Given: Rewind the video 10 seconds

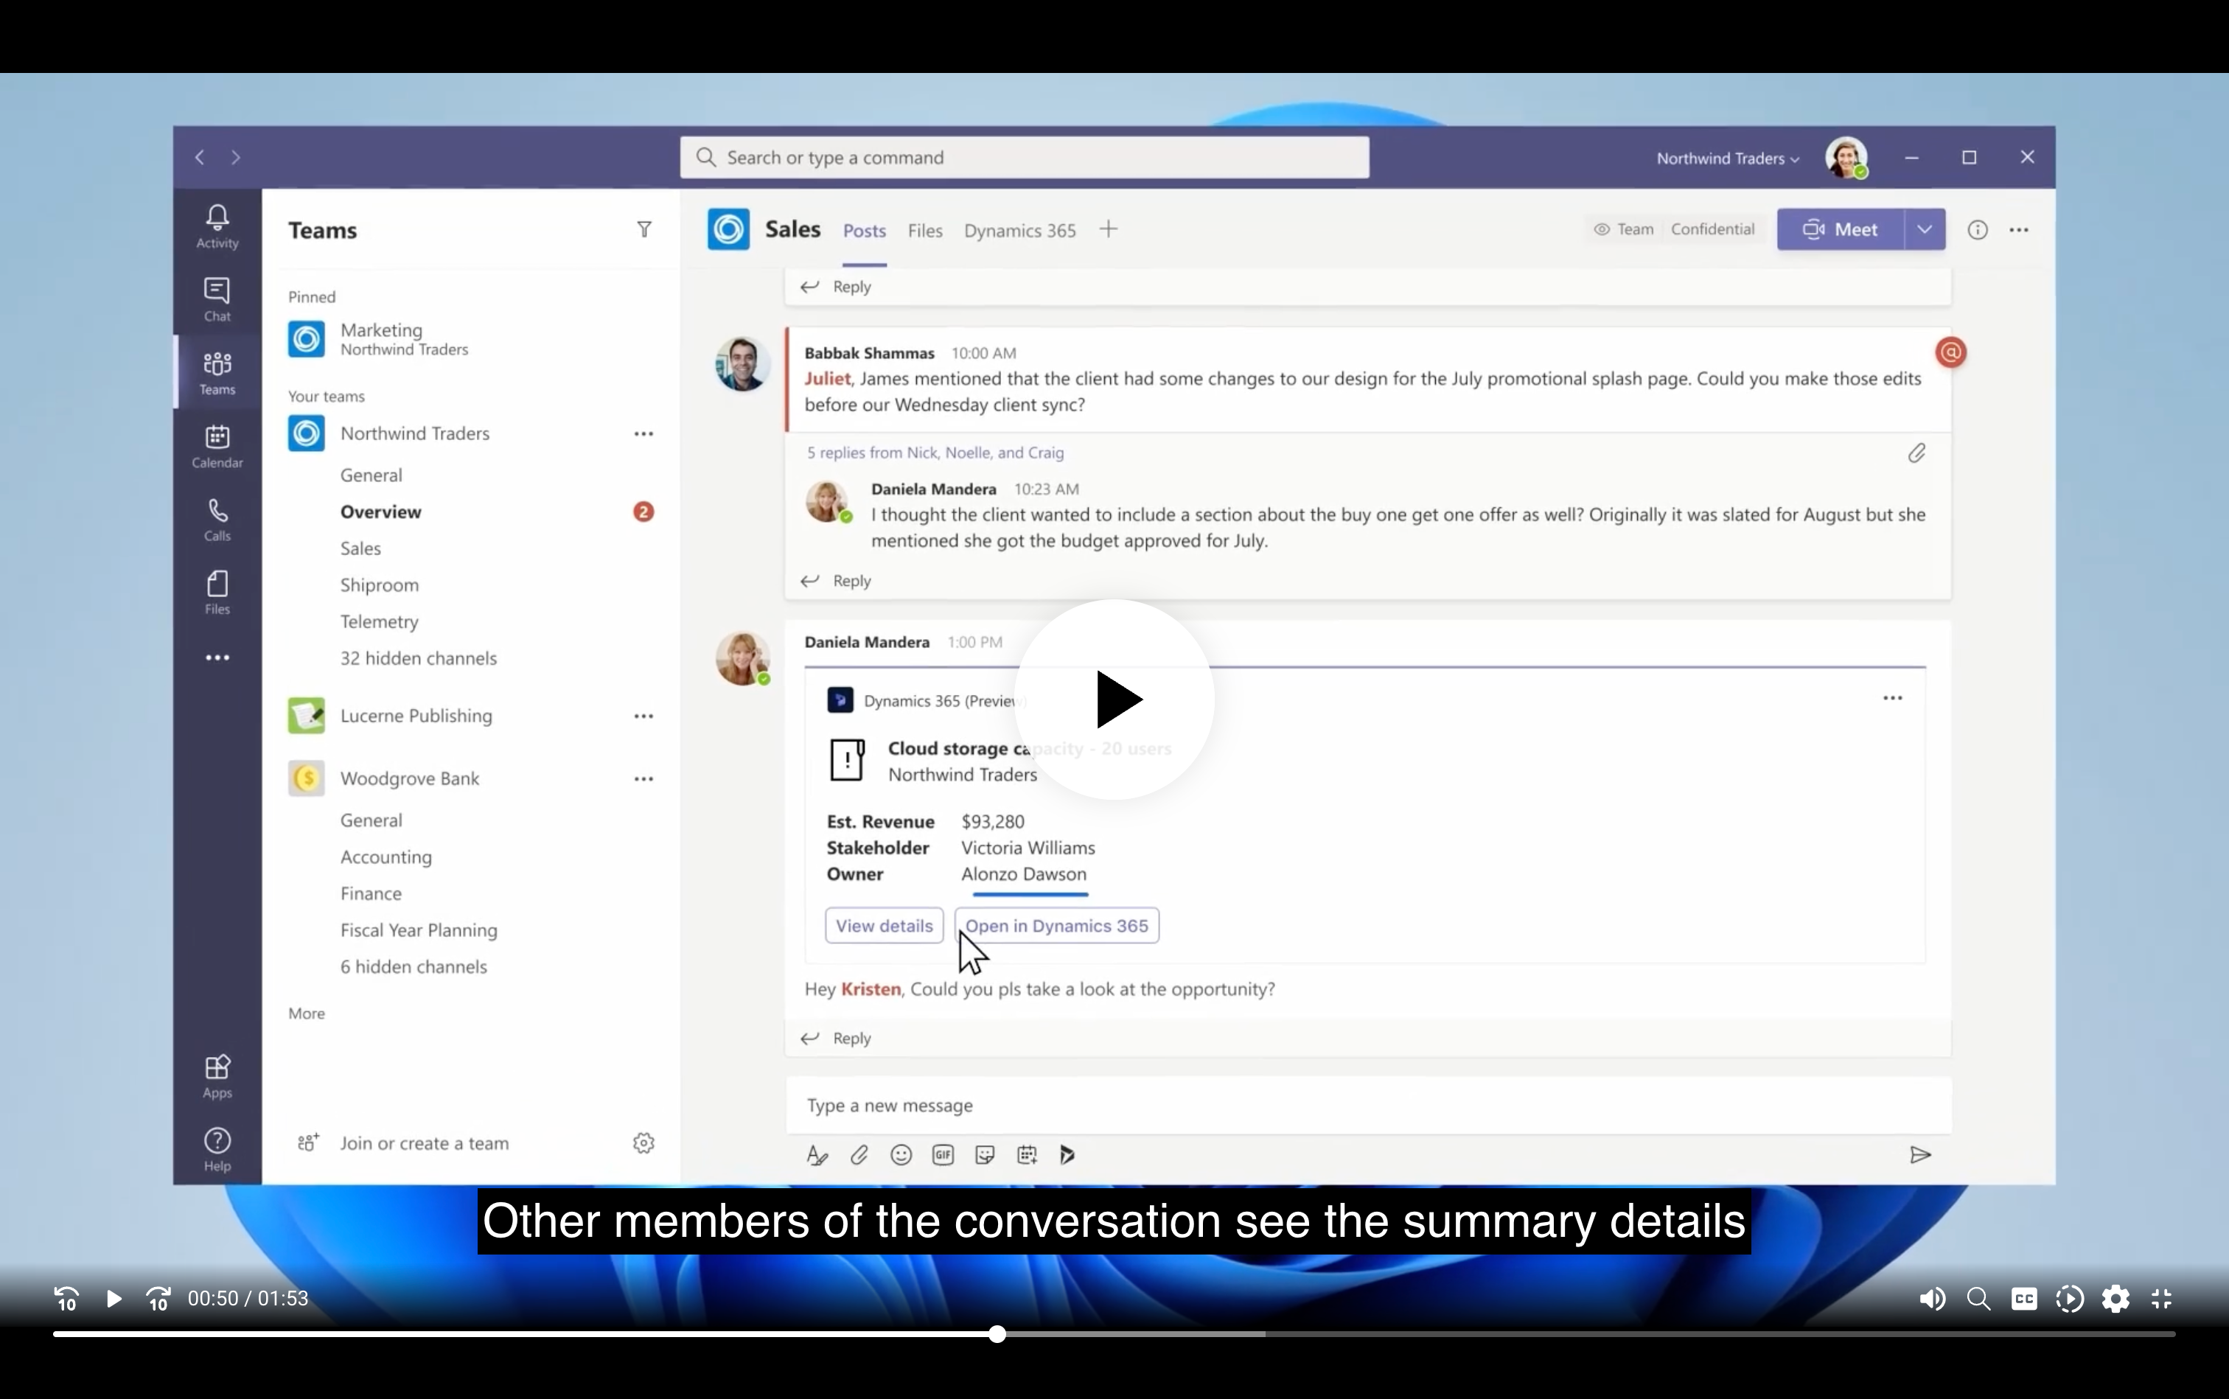Looking at the screenshot, I should 66,1299.
